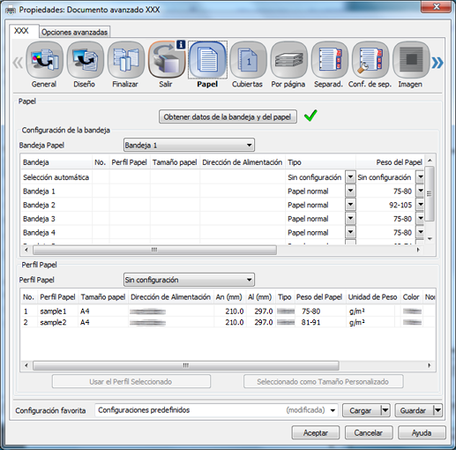
Task: Open the Finalizar finishing icon
Action: coord(126,60)
